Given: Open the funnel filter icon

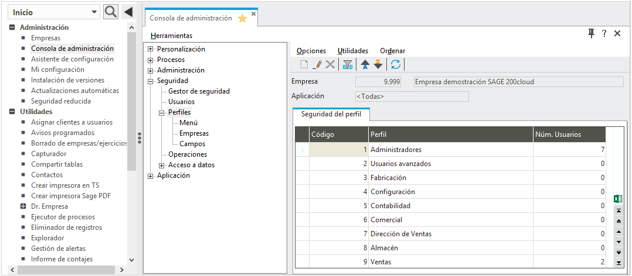Looking at the screenshot, I should (x=348, y=64).
